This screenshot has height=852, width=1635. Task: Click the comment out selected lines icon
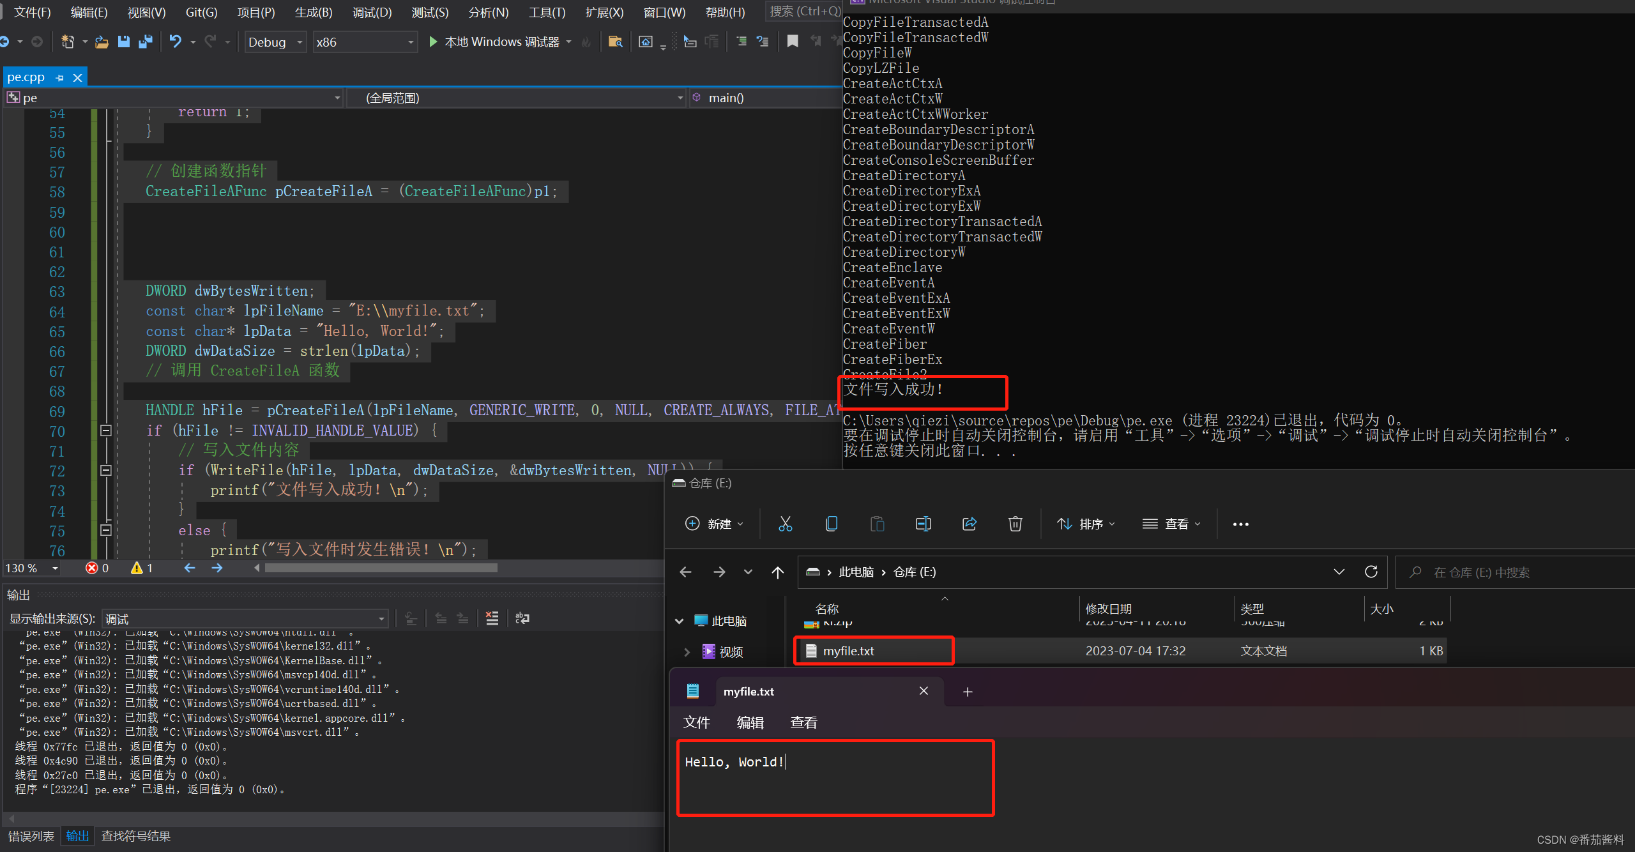coord(741,42)
